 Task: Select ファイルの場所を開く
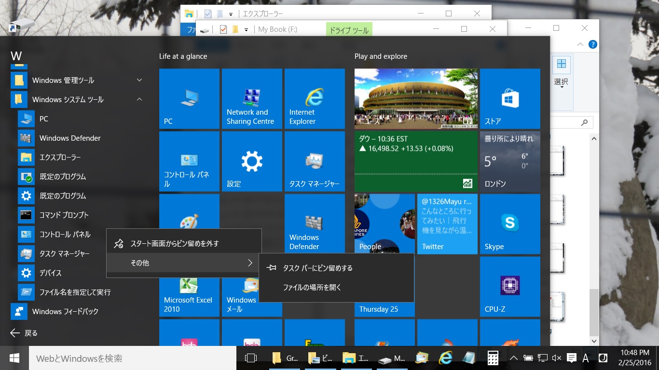coord(336,288)
